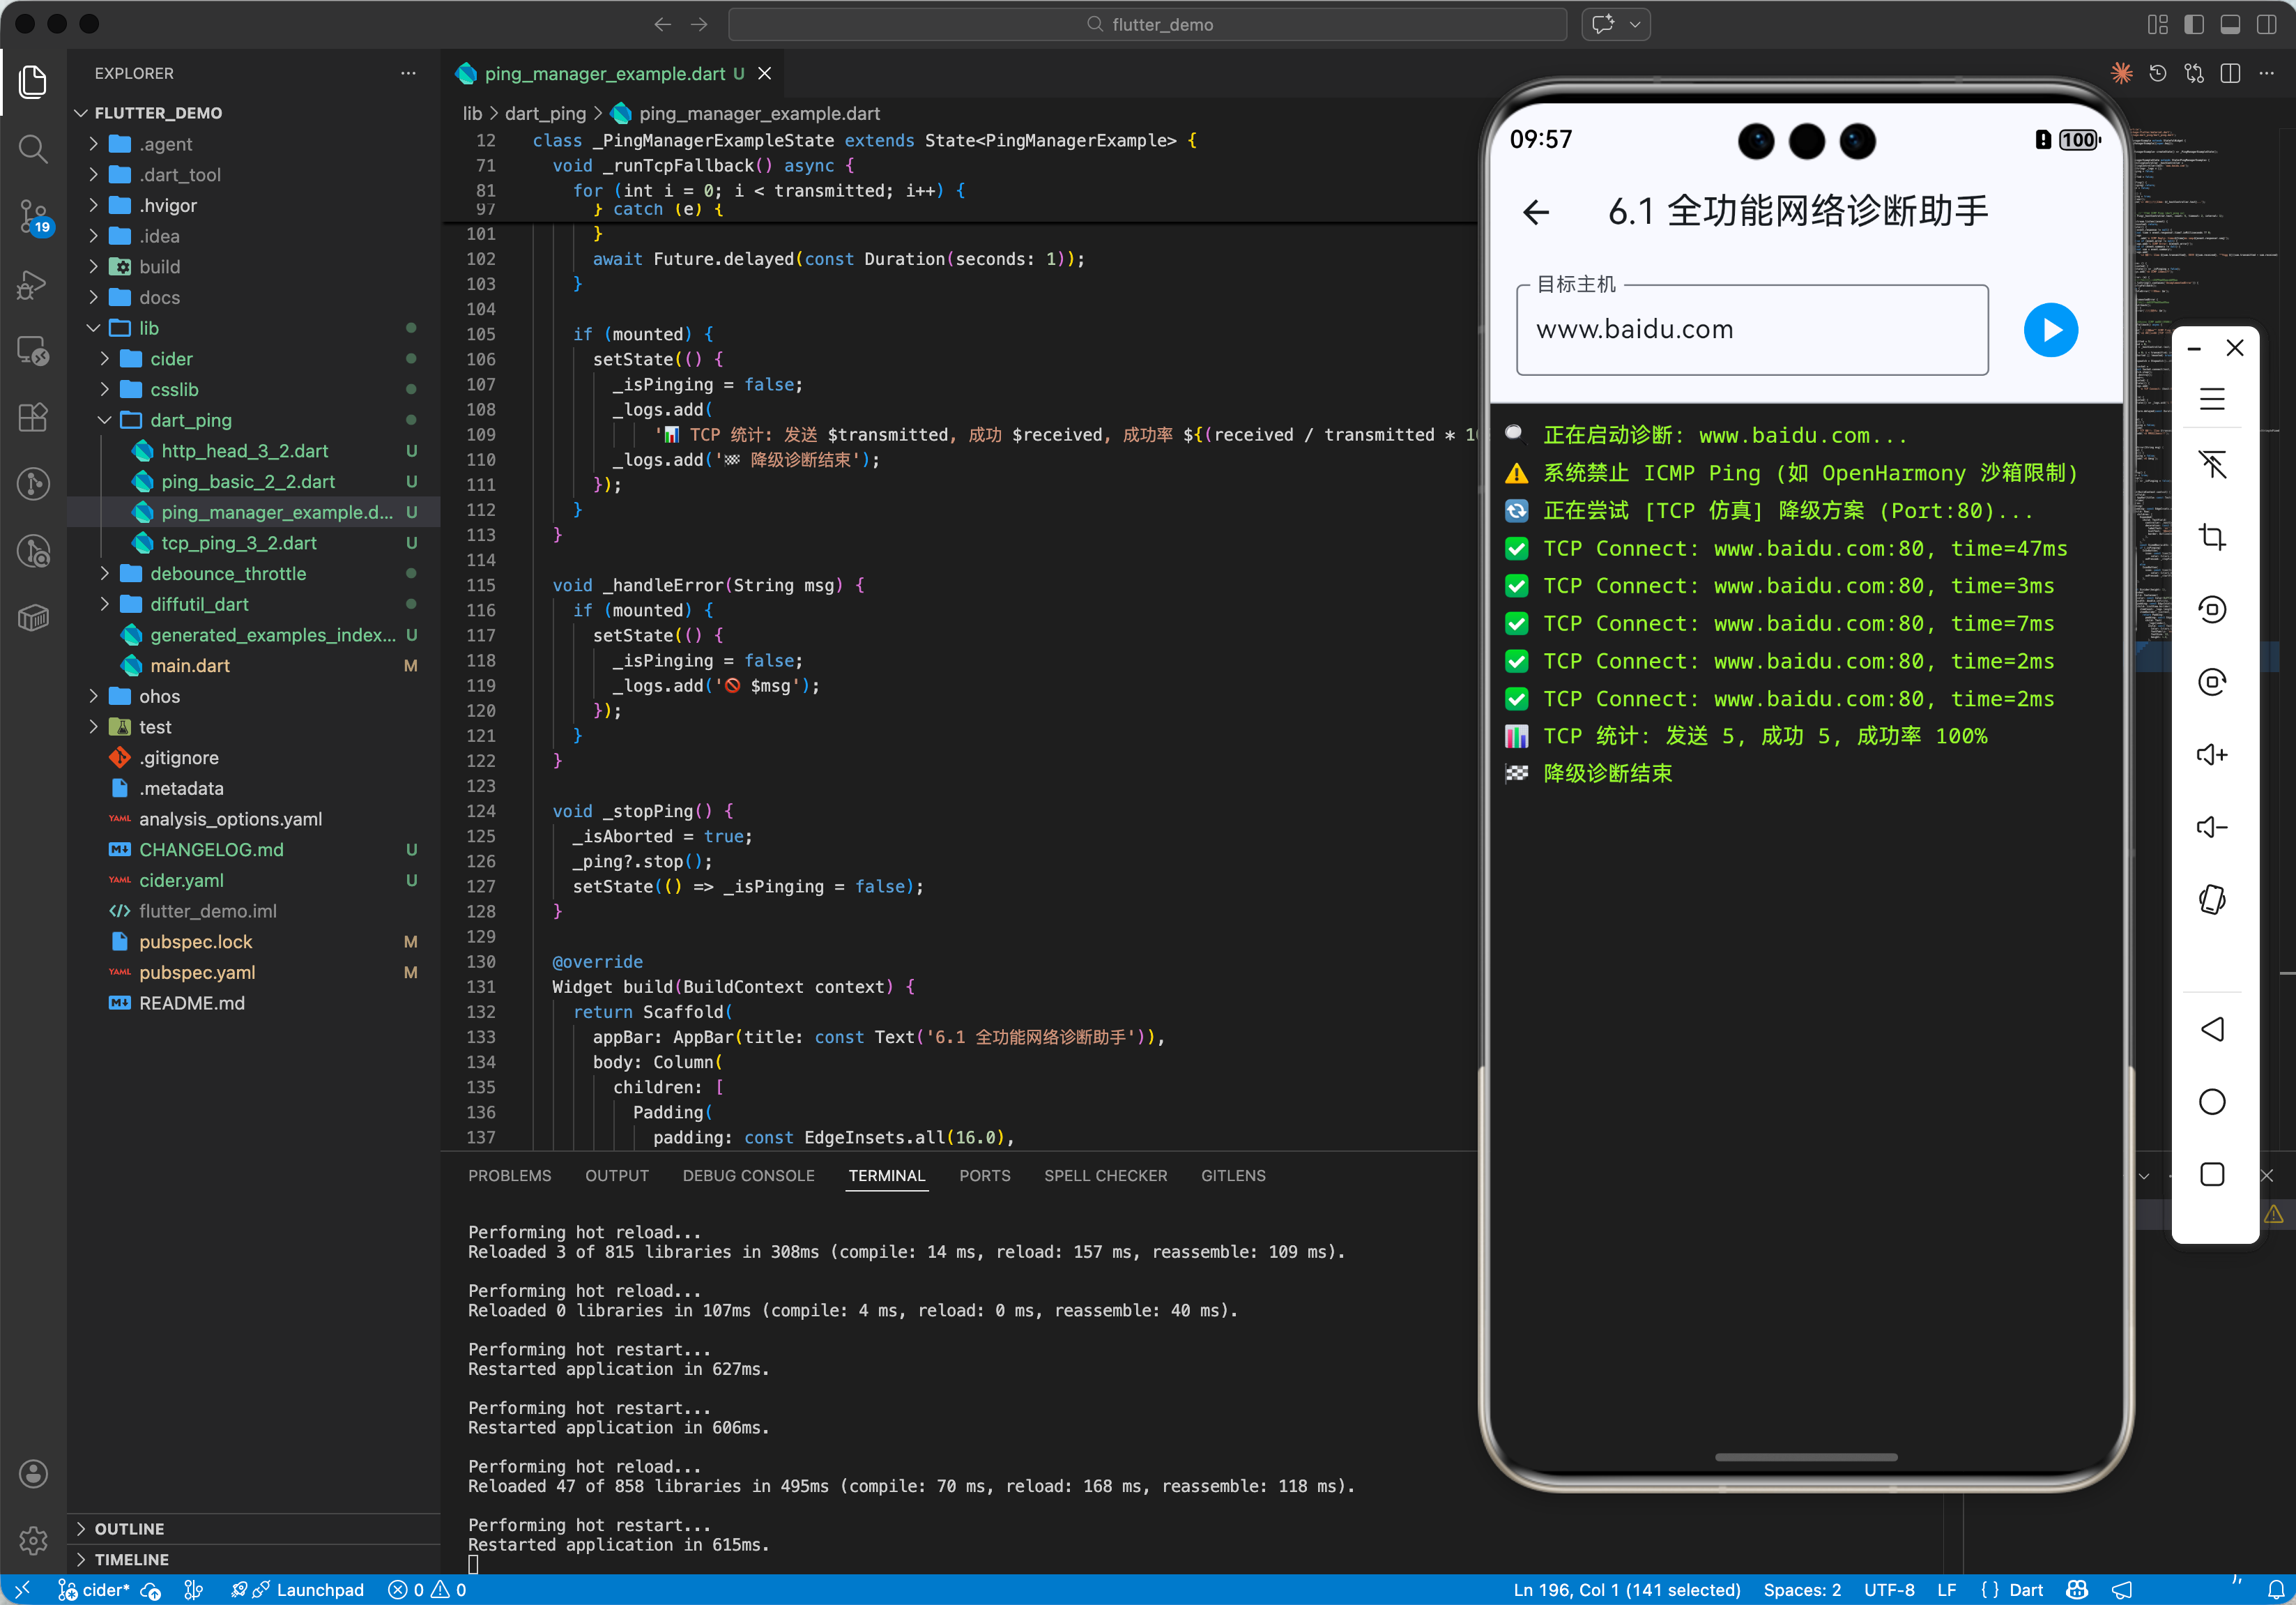Switch to the PROBLEMS panel tab
Screen dimensions: 2296x1605
click(x=509, y=1175)
